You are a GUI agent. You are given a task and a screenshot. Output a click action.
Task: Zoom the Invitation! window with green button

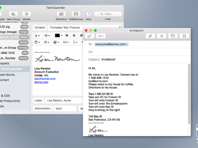click(95, 30)
